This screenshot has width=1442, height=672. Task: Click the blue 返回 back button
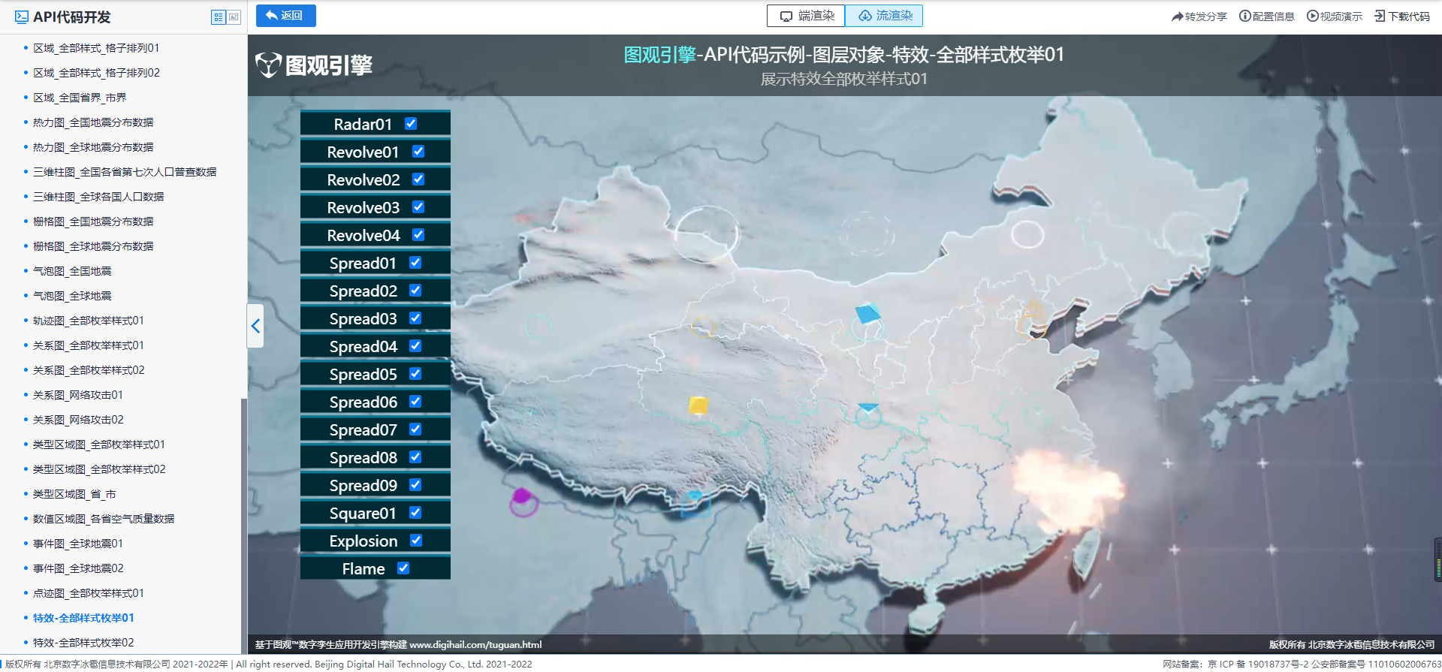tap(285, 16)
